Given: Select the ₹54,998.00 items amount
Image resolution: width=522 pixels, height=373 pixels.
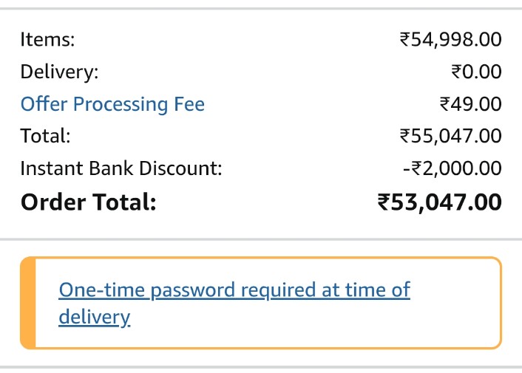Looking at the screenshot, I should (450, 40).
